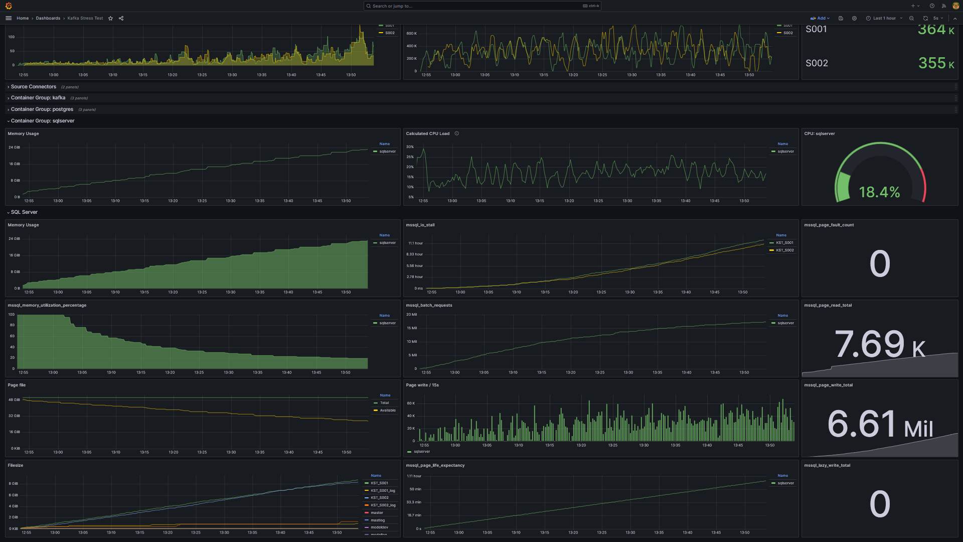Expand the Source Connectors row
This screenshot has height=542, width=963.
(33, 87)
